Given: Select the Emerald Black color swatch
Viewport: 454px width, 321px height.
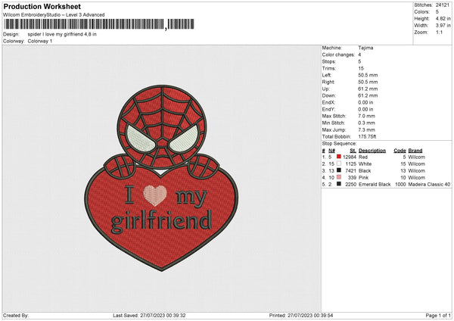Looking at the screenshot, I should 339,184.
